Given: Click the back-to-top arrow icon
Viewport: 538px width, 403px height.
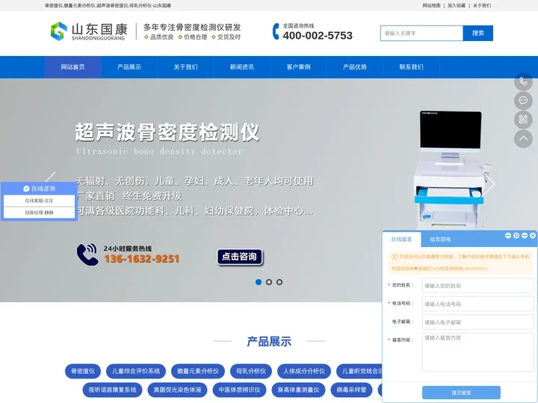Looking at the screenshot, I should click(x=523, y=139).
